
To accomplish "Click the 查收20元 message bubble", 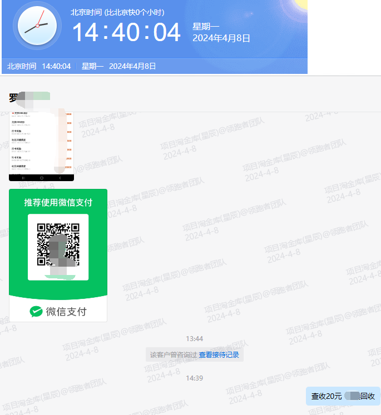I will 343,396.
